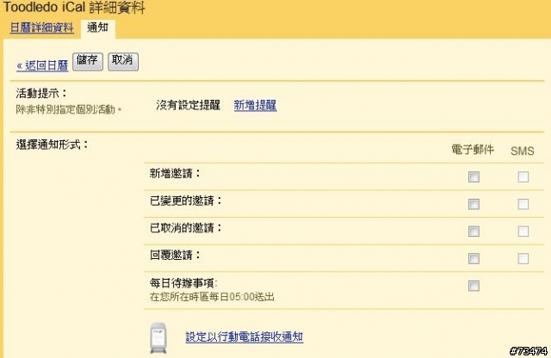Click the SMS column header
551x358 pixels.
(523, 151)
